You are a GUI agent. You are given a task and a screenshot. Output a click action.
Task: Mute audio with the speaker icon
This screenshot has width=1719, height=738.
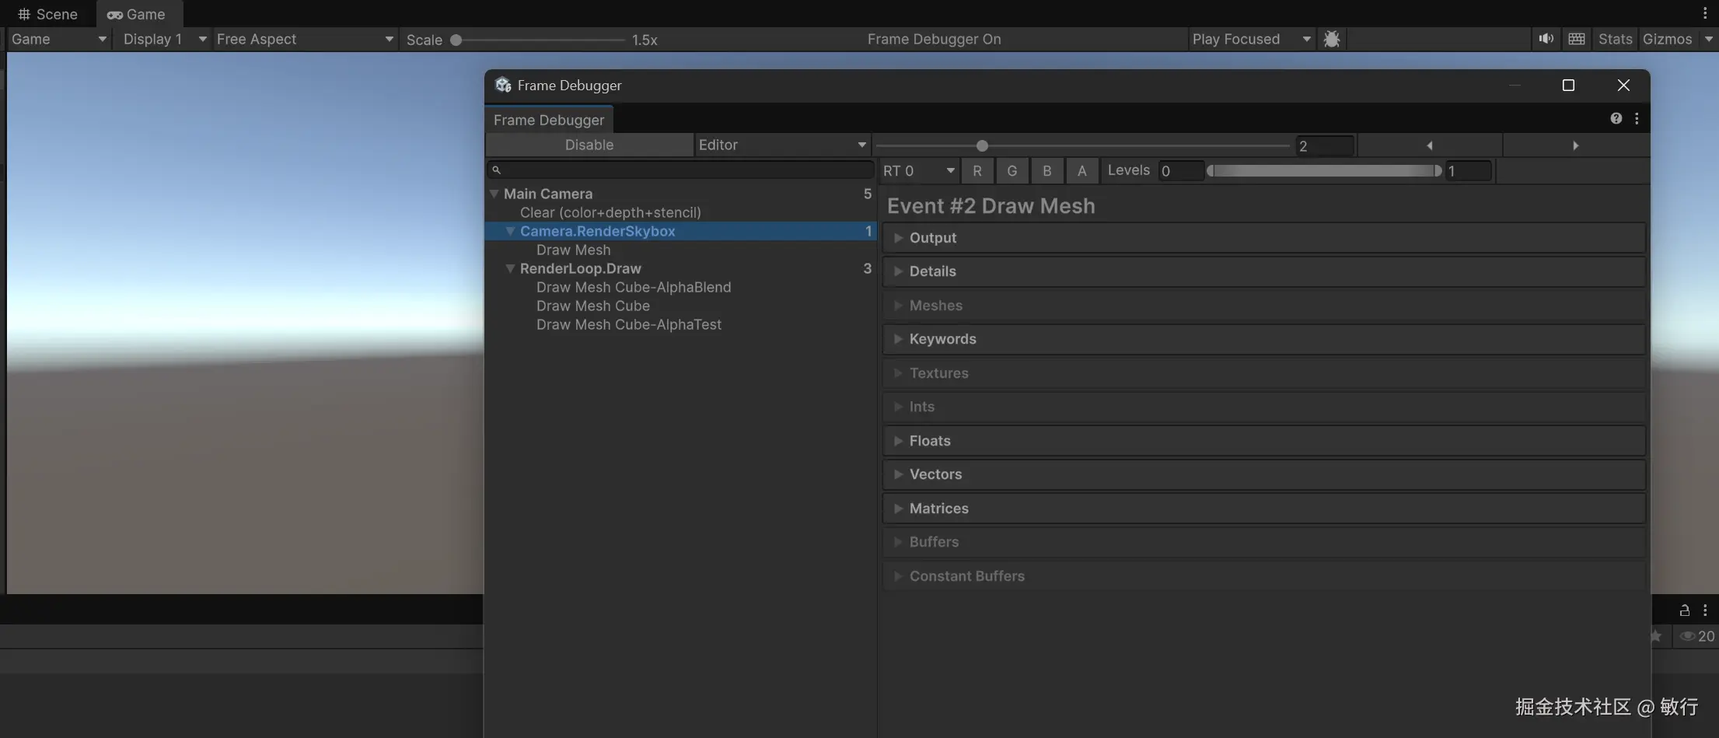[x=1546, y=39]
